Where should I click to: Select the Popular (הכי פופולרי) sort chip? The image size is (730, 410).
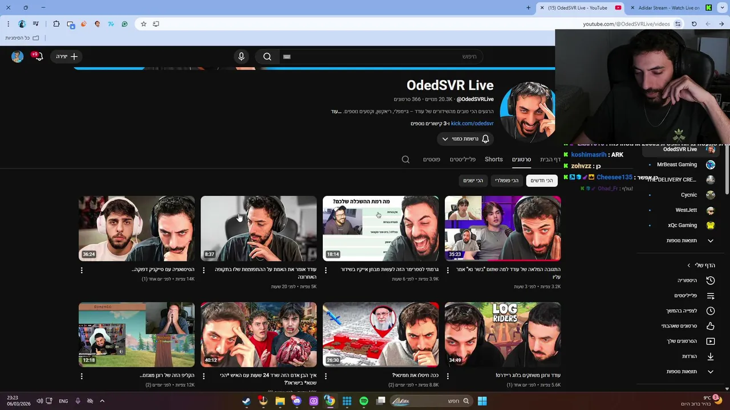click(506, 181)
